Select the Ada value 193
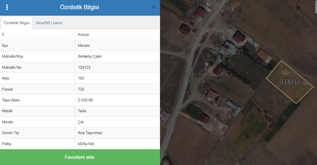Screen dimensions: 317x165 81,78
